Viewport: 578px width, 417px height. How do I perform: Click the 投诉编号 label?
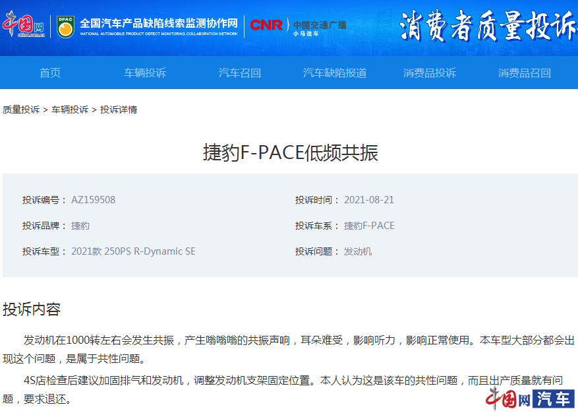44,200
